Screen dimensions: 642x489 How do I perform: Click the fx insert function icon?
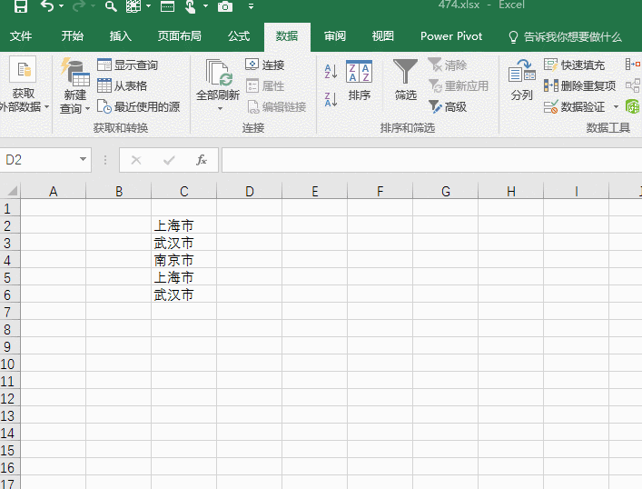tap(202, 160)
